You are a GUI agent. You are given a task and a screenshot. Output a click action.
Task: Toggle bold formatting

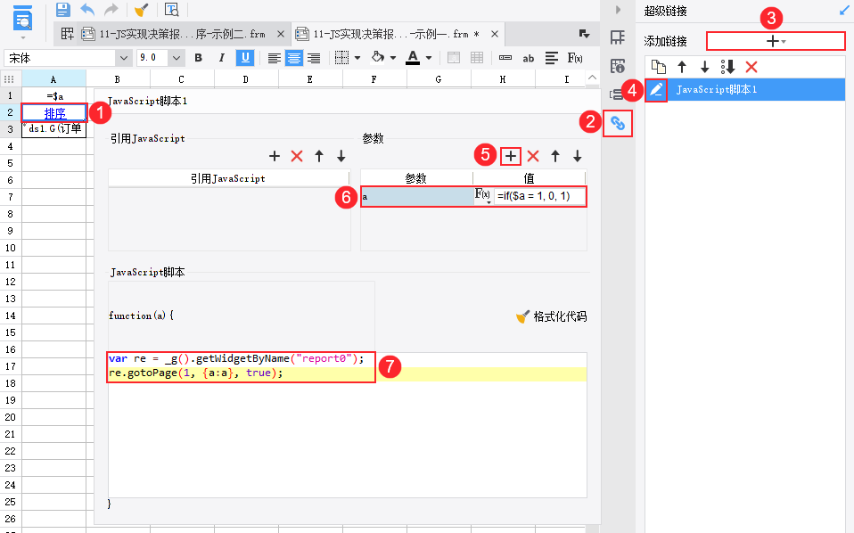pyautogui.click(x=198, y=58)
